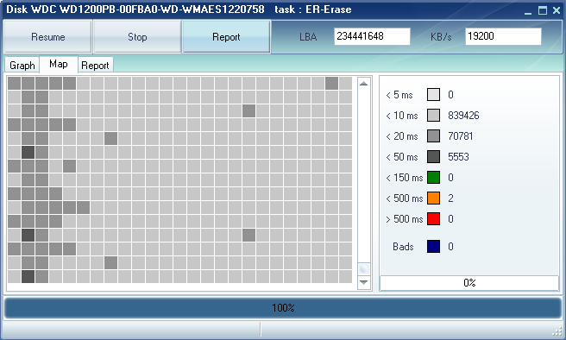Viewport: 566px width, 340px height.
Task: Open the Report button in toolbar
Action: click(x=226, y=37)
